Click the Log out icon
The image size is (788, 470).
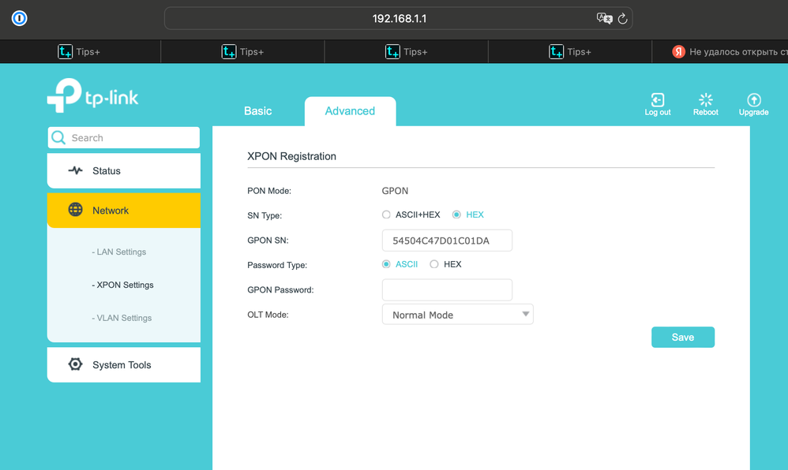click(x=657, y=100)
